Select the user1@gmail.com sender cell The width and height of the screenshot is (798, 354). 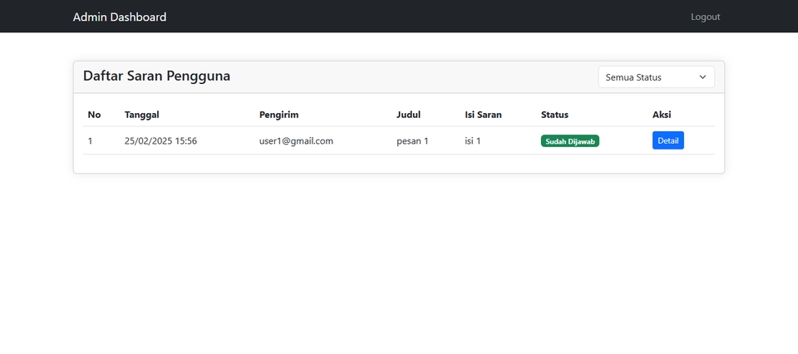pyautogui.click(x=296, y=141)
